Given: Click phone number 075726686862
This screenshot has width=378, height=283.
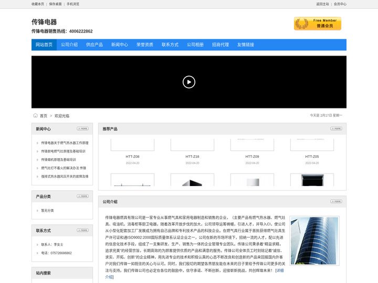Looking at the screenshot, I should click(61, 253).
